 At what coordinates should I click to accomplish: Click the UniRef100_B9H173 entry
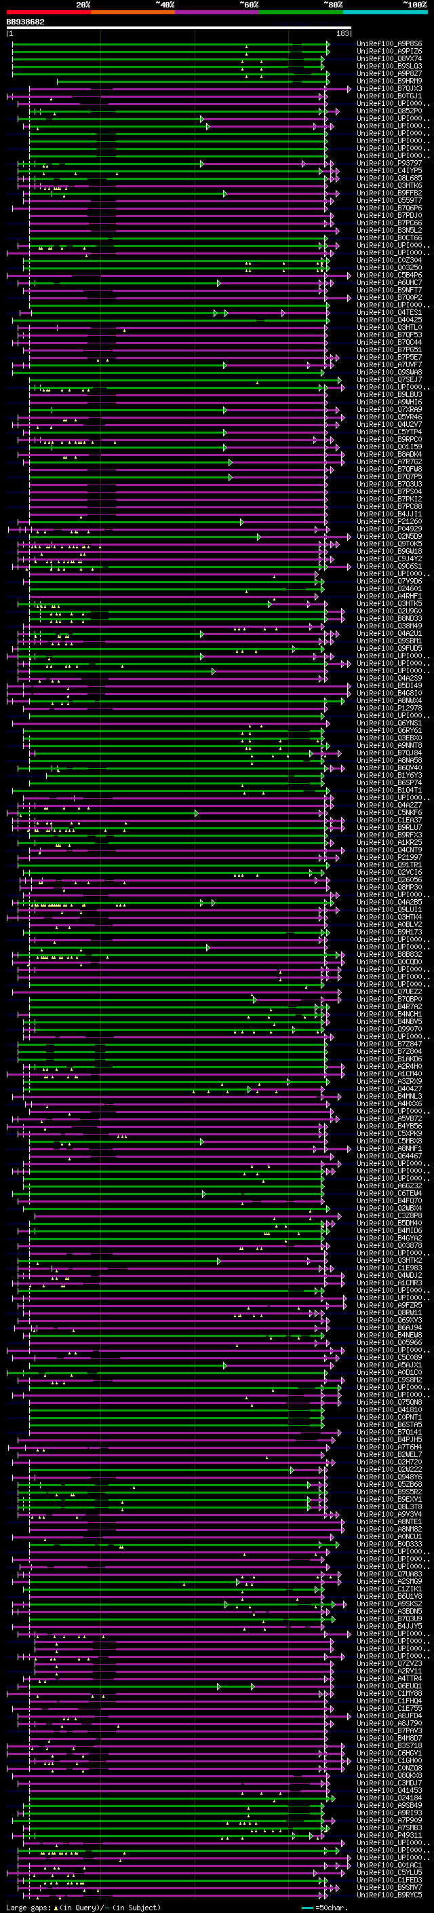coord(389,932)
